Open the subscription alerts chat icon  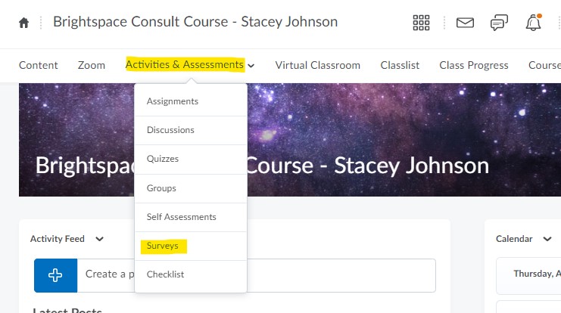pyautogui.click(x=499, y=23)
